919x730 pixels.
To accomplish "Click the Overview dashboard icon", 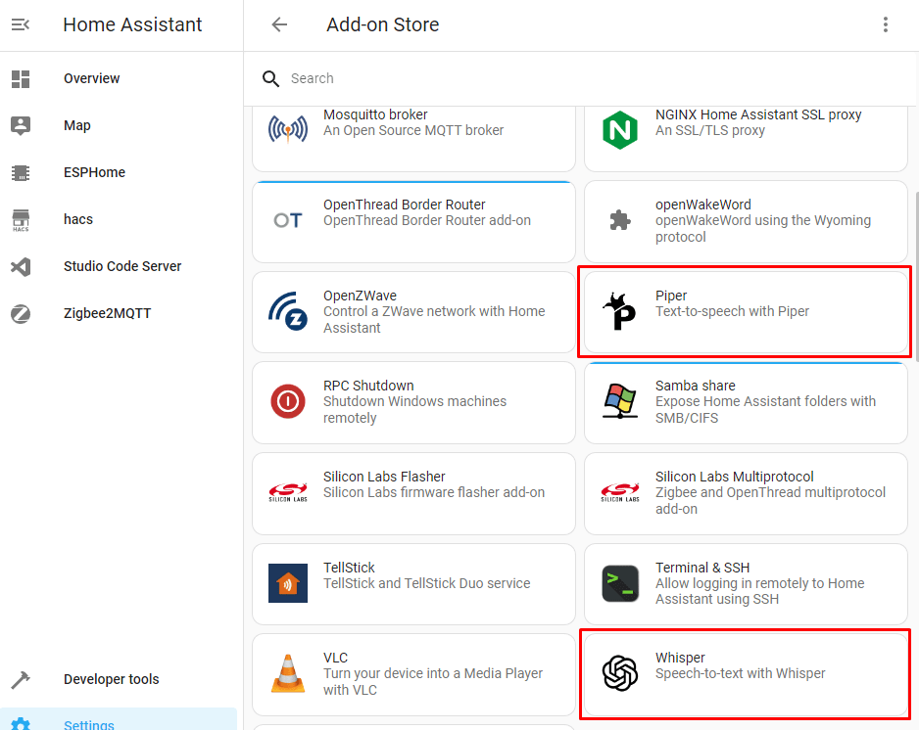I will 21,79.
